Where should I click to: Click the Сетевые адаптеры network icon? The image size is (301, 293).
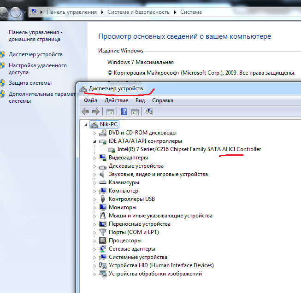pos(103,249)
